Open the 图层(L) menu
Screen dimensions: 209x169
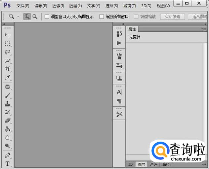[76, 6]
